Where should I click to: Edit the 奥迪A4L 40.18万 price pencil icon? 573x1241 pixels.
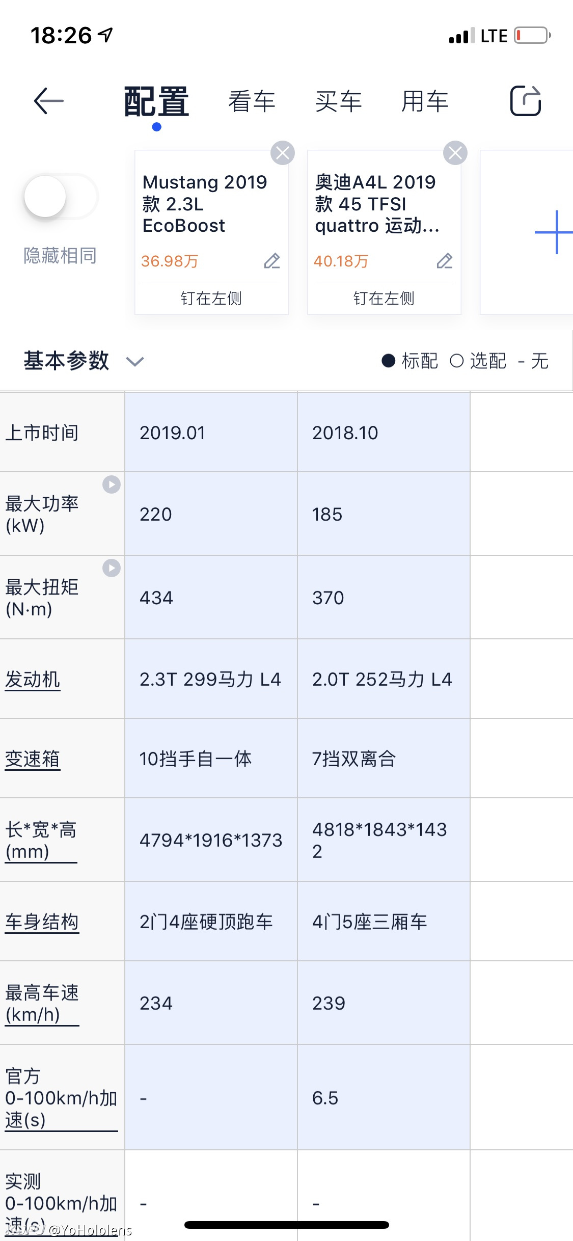(x=445, y=261)
